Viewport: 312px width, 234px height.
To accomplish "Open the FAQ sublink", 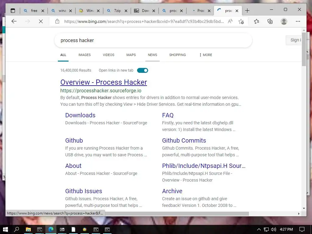I will pos(168,115).
